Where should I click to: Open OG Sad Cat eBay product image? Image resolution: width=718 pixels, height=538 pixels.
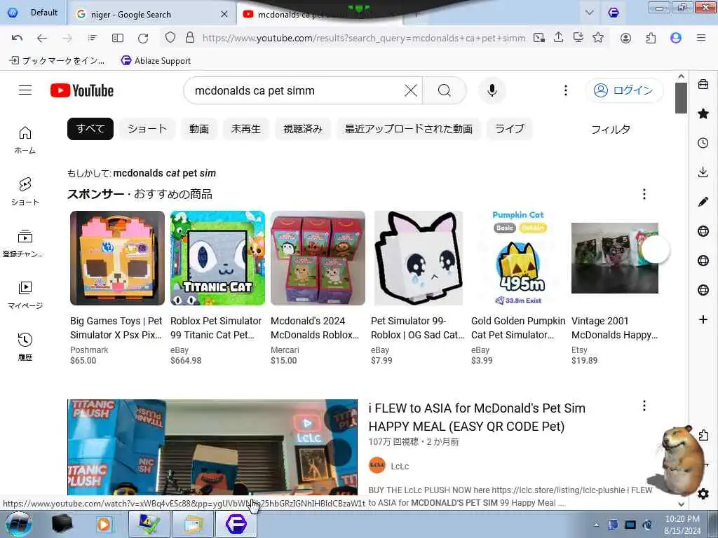(x=418, y=258)
